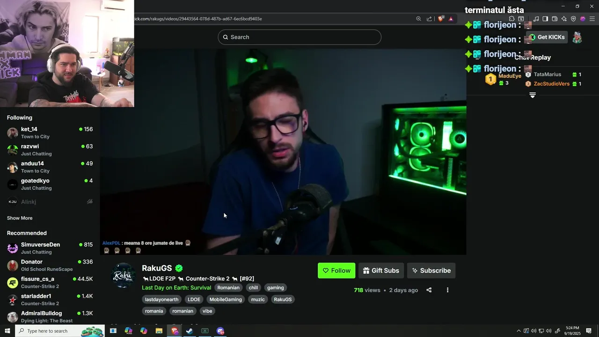The image size is (599, 337).
Task: Select the chill tag
Action: [x=253, y=288]
